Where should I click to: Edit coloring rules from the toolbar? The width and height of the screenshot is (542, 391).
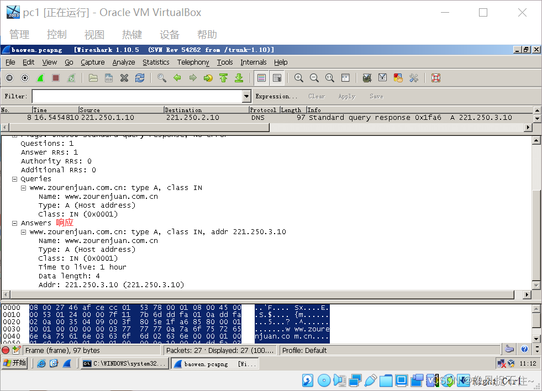tap(398, 78)
